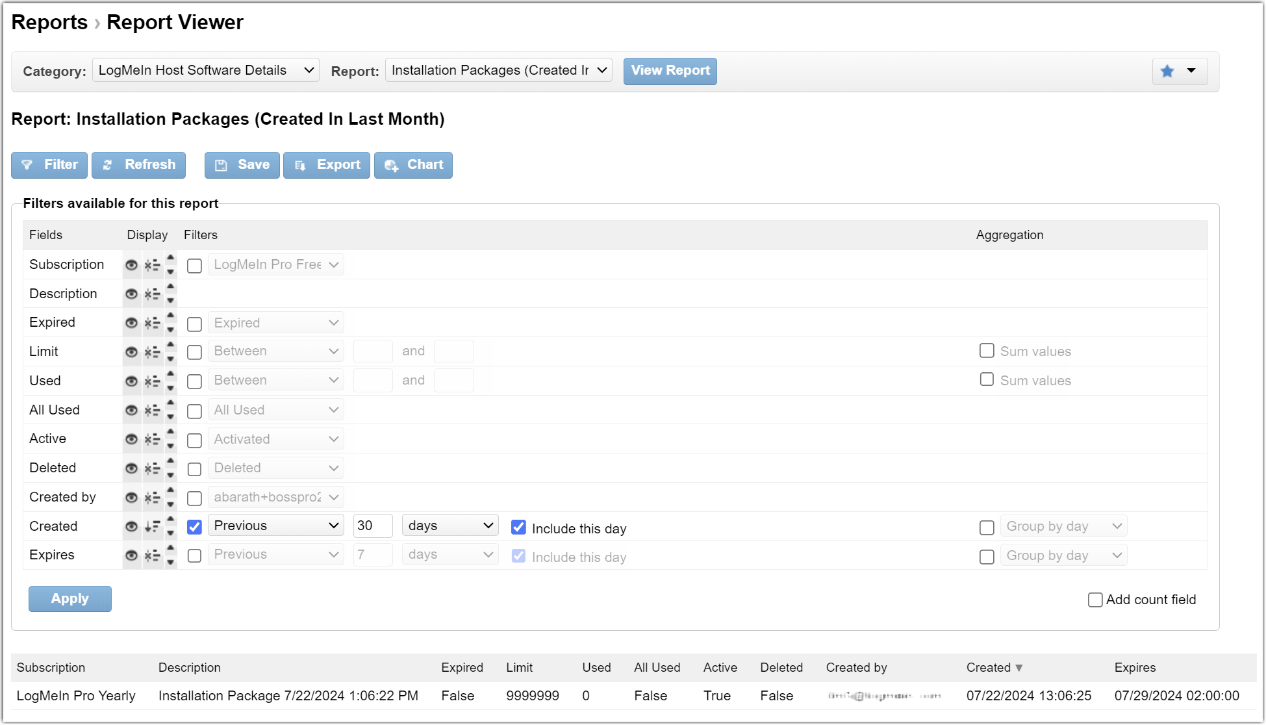This screenshot has height=725, width=1266.
Task: Export the report
Action: [x=327, y=165]
